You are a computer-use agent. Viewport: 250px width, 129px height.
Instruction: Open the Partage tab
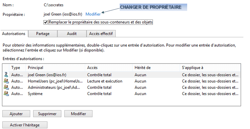(43, 34)
